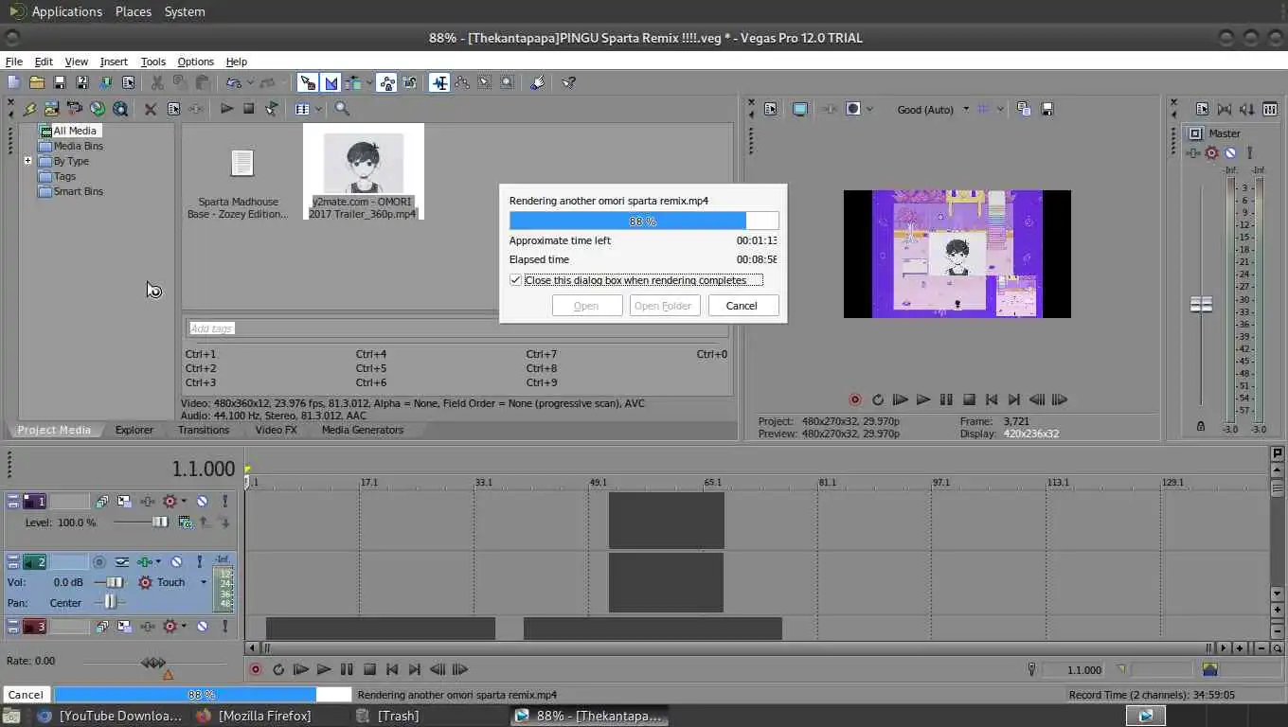Open track 3 automation settings dropdown arrow

184,626
